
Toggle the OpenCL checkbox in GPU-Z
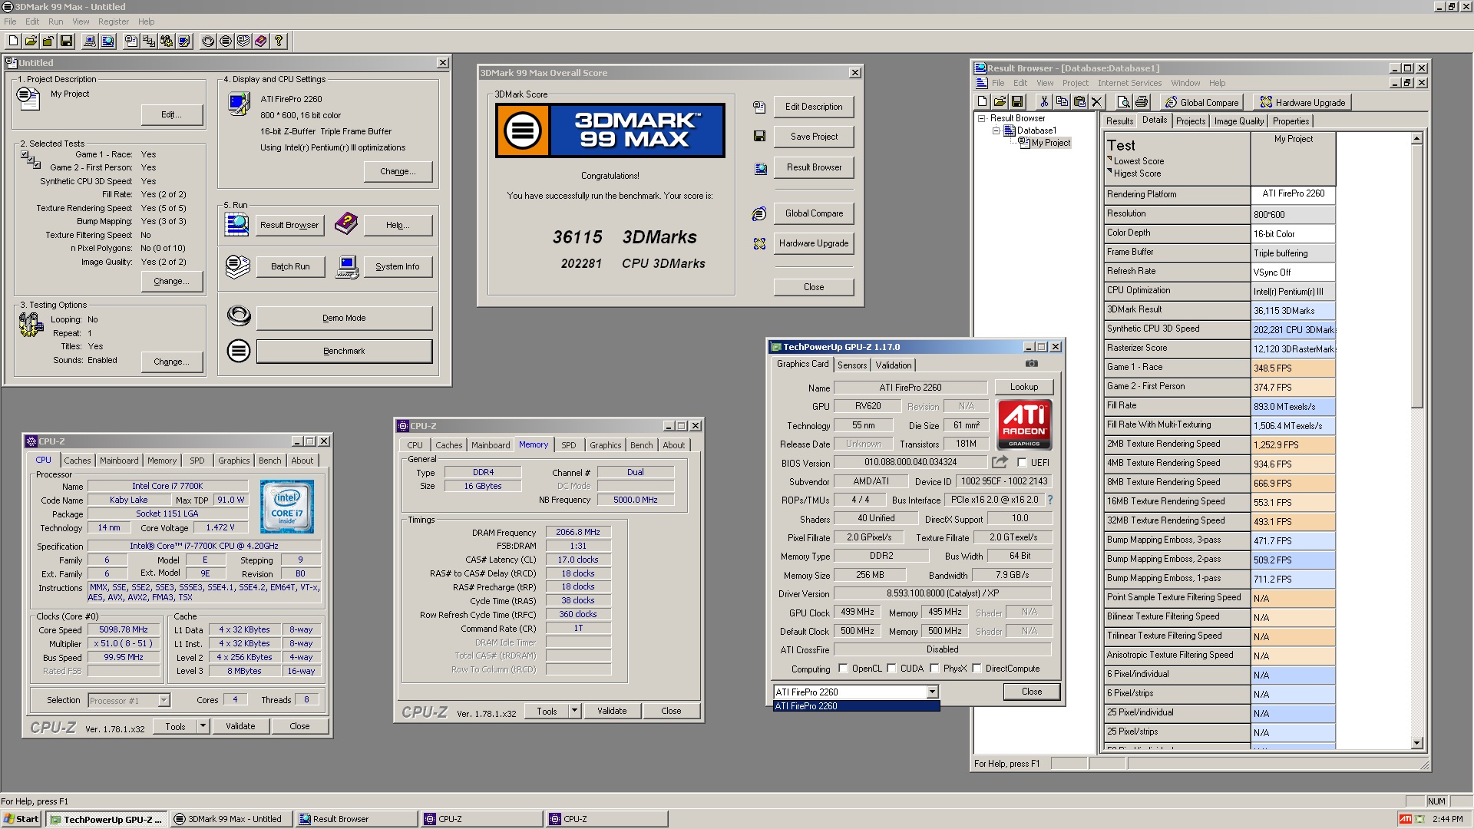[843, 668]
